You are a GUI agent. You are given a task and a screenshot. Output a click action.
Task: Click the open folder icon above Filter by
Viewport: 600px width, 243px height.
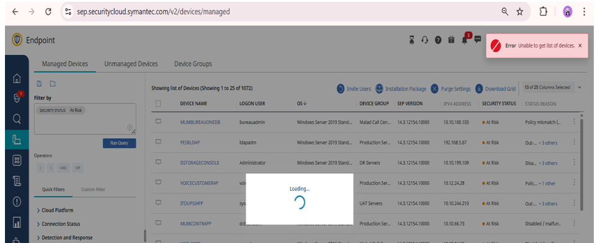click(x=53, y=84)
